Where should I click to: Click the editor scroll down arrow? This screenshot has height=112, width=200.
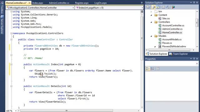(142, 107)
